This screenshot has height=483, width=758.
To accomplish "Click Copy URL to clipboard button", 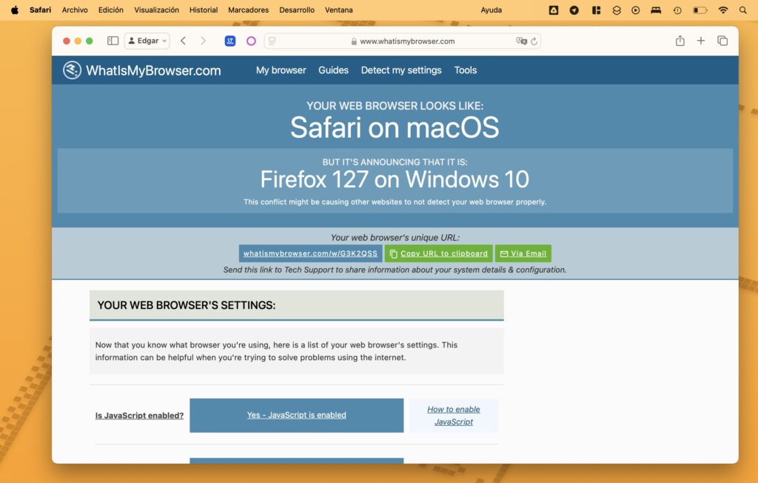I will [438, 253].
